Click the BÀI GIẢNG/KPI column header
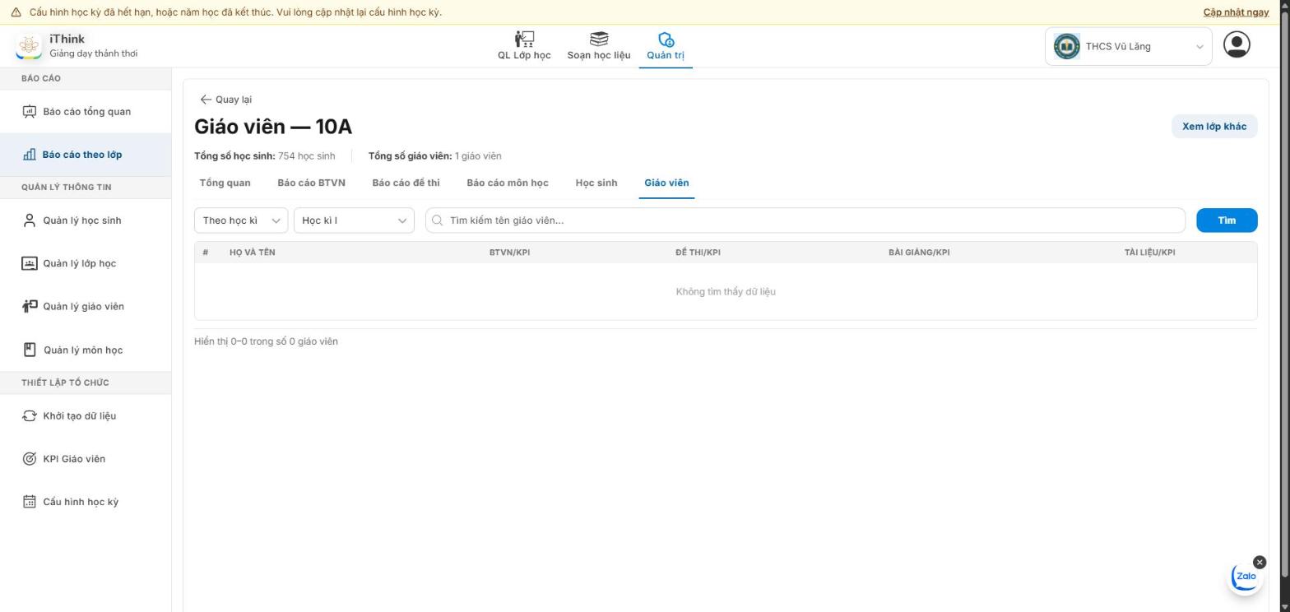 pos(919,253)
